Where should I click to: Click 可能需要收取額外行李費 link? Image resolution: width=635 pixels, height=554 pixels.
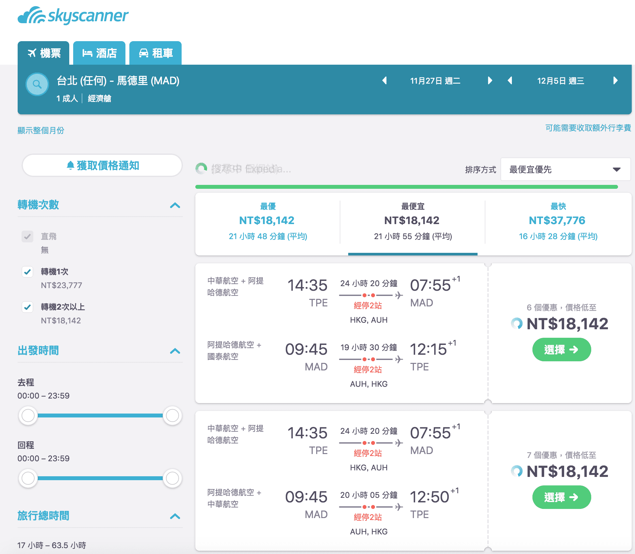click(x=588, y=128)
